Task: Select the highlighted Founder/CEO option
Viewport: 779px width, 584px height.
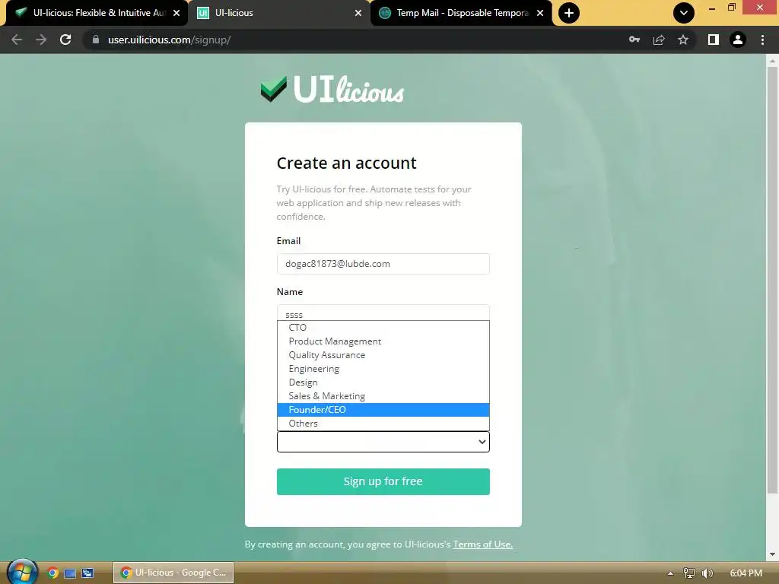Action: tap(383, 410)
